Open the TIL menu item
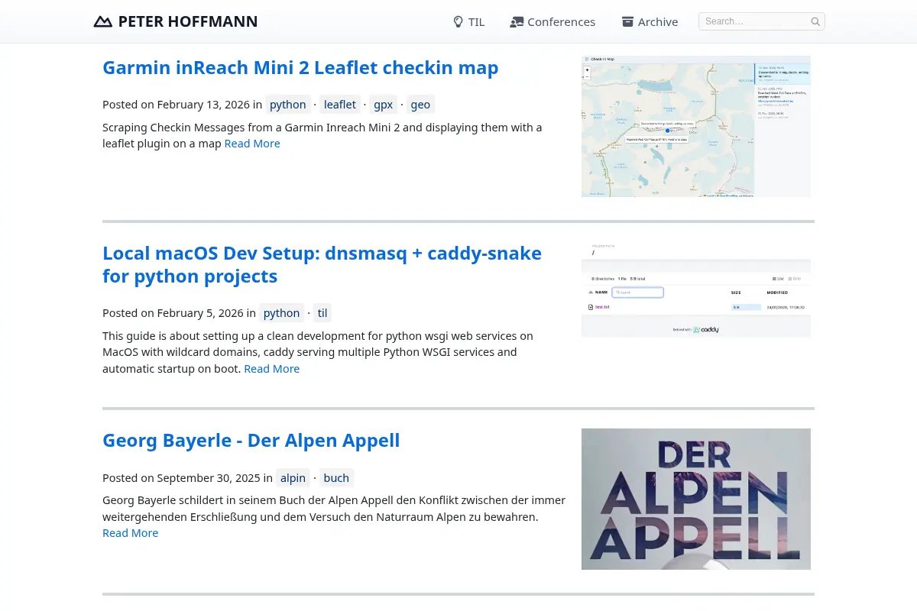 (x=469, y=21)
